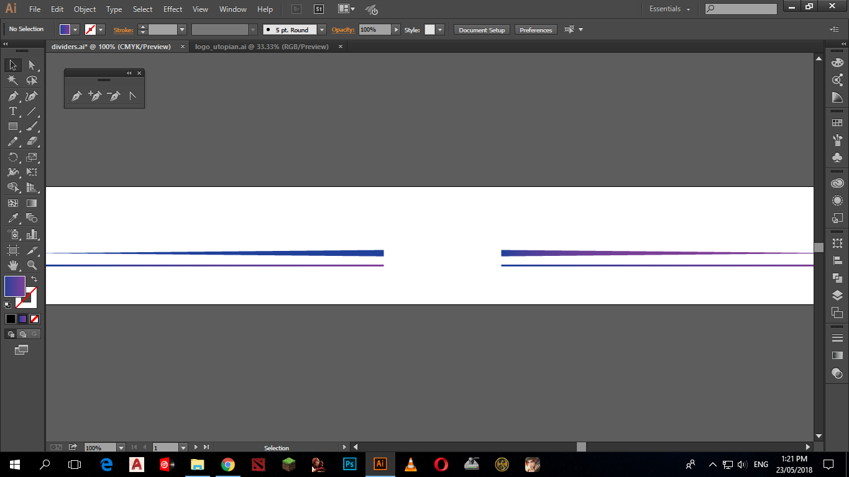
Task: Choose the Column Graph tool
Action: 32,234
